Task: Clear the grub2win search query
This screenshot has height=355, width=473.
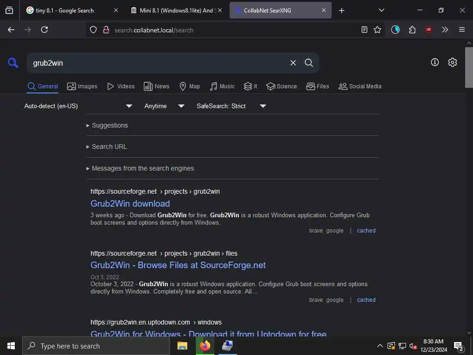Action: click(293, 63)
